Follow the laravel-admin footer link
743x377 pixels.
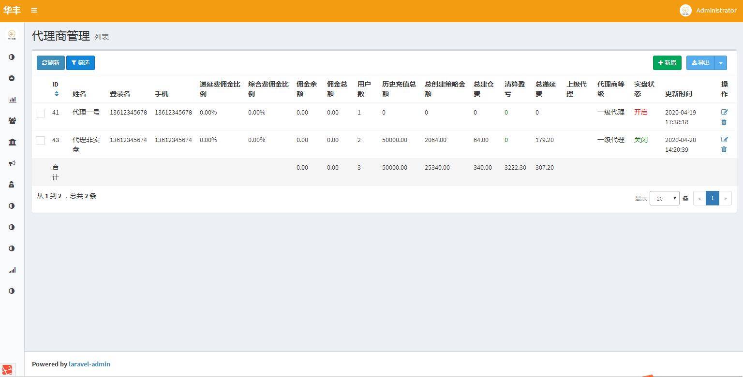(89, 364)
